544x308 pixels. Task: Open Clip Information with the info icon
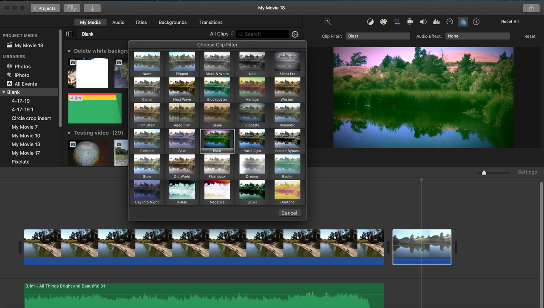coord(476,21)
